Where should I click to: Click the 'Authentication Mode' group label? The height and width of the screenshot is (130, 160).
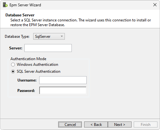click(28, 59)
